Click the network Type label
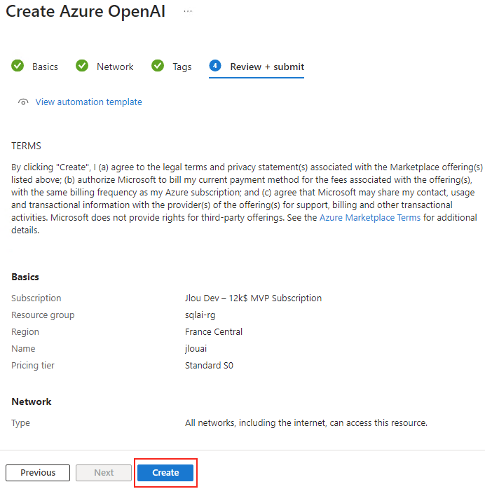This screenshot has width=485, height=489. 20,423
